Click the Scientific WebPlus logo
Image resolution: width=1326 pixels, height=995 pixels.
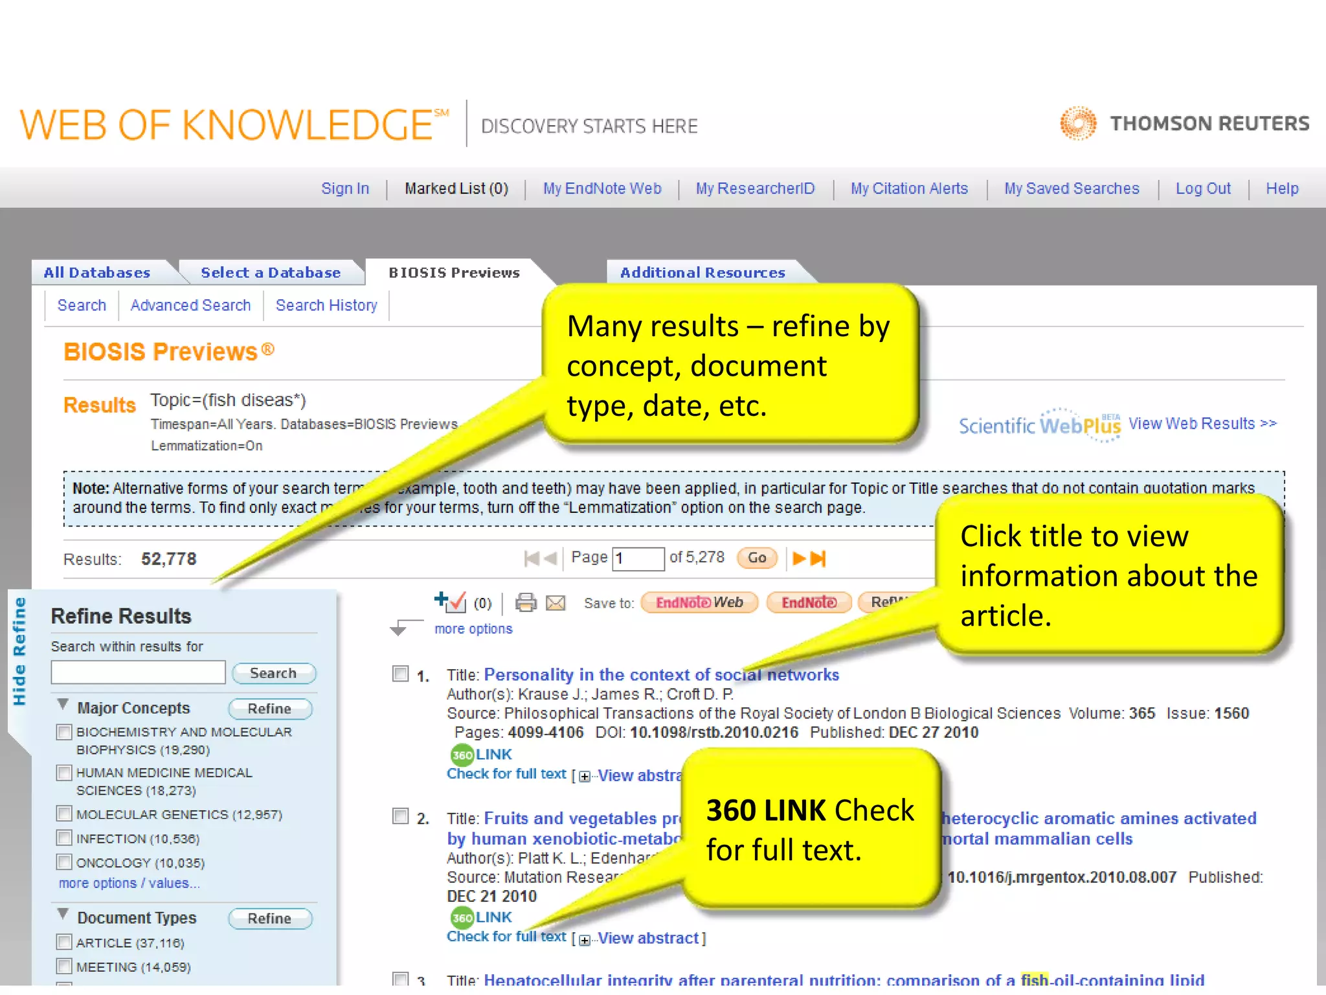(x=1040, y=425)
